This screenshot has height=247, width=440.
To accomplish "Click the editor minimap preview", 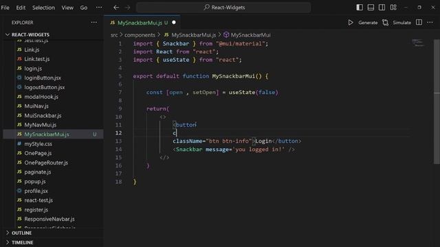I will [x=418, y=43].
